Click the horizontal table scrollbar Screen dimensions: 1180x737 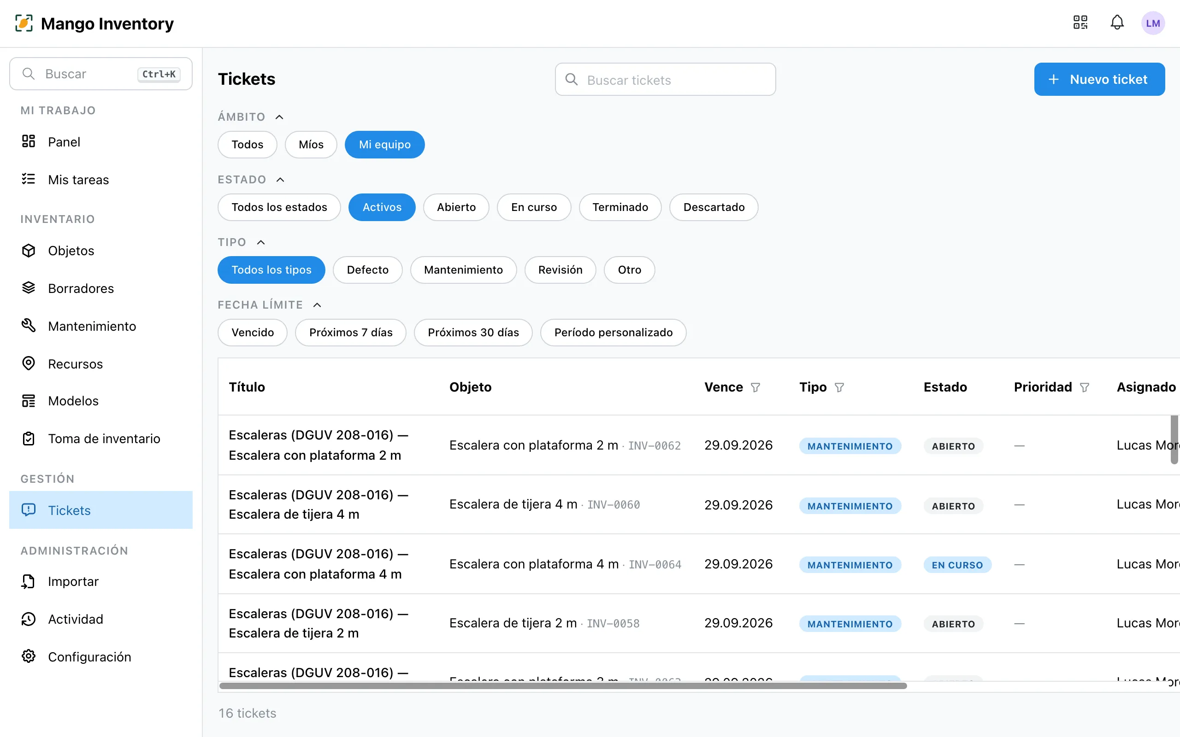(563, 686)
